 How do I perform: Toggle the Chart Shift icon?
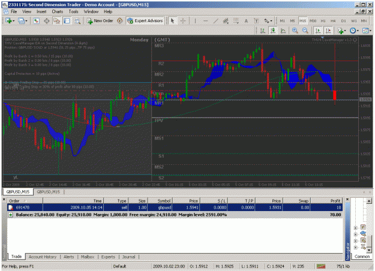(x=328, y=31)
